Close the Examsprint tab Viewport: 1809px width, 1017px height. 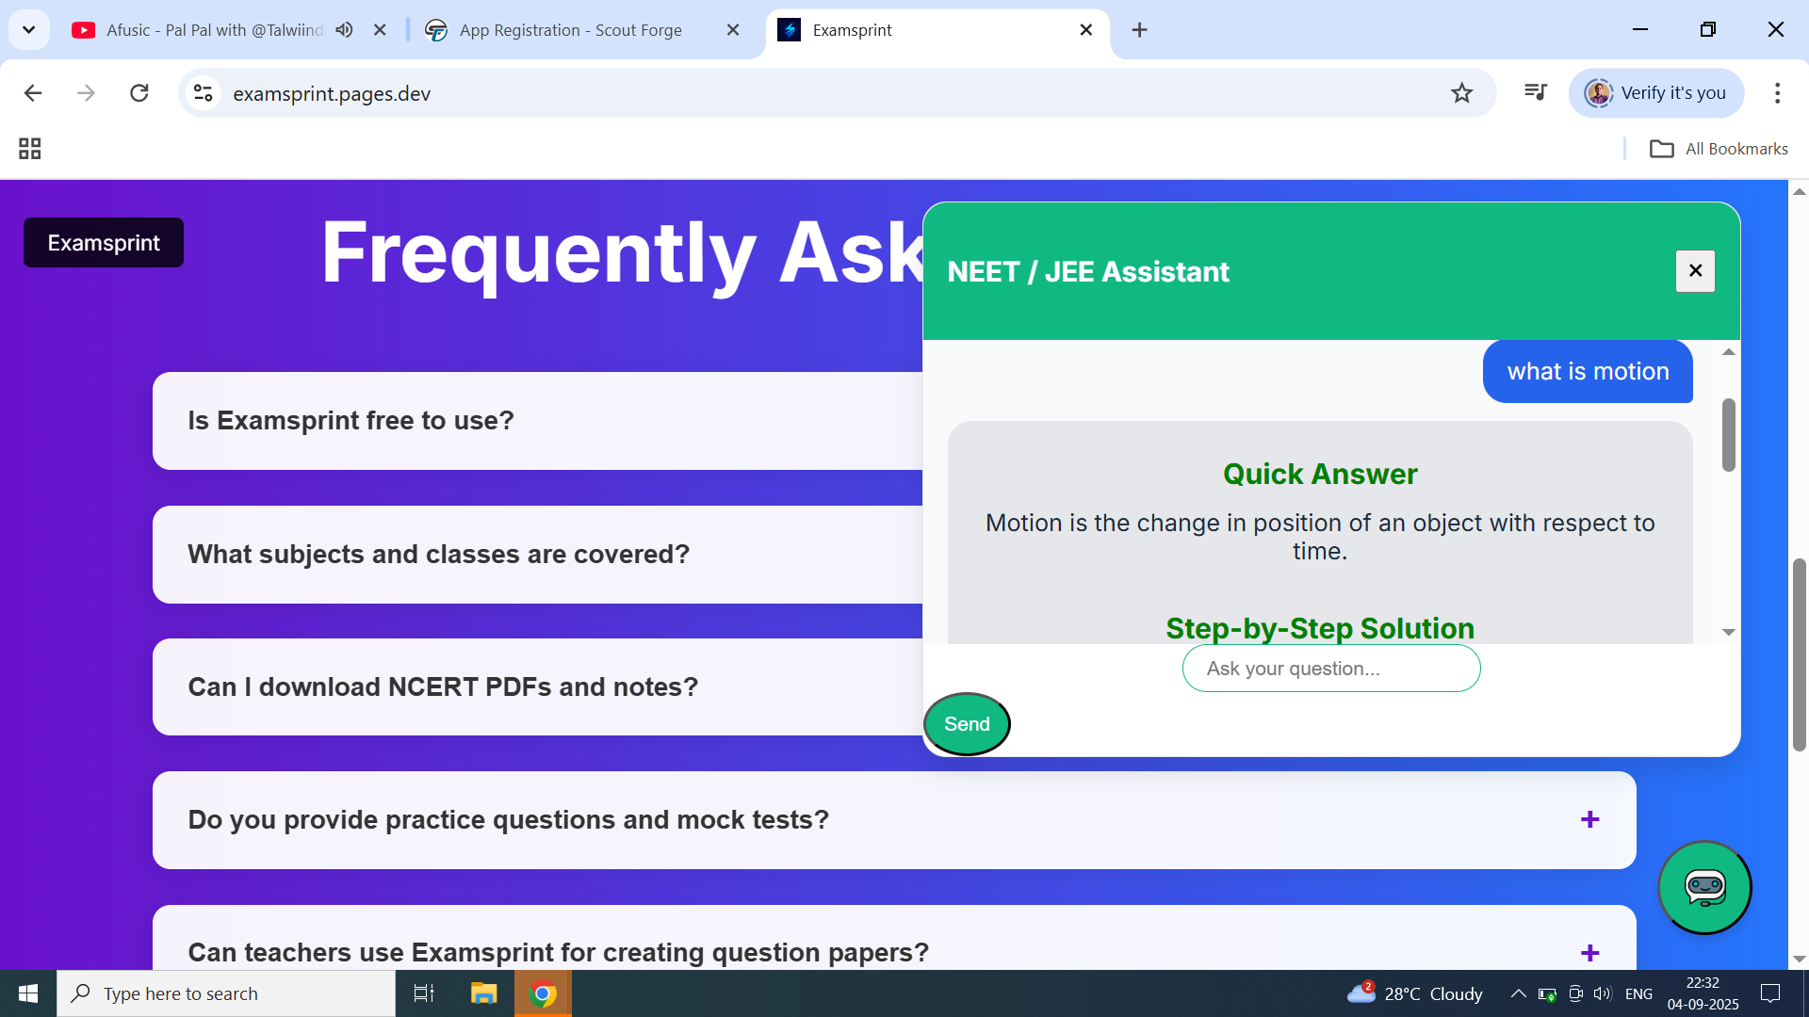point(1086,30)
